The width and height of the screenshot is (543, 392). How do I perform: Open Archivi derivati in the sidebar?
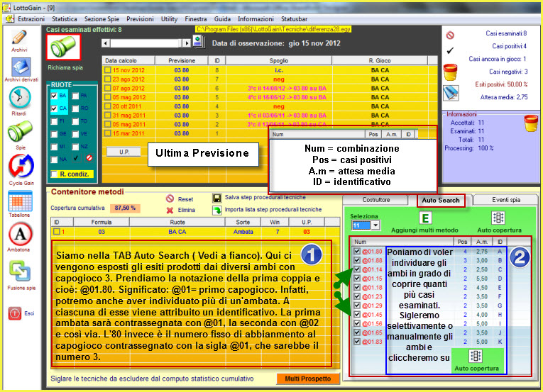[21, 67]
